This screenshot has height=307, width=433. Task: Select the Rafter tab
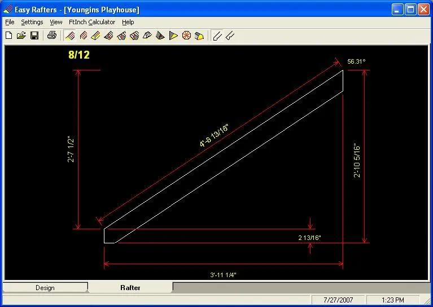pyautogui.click(x=130, y=288)
